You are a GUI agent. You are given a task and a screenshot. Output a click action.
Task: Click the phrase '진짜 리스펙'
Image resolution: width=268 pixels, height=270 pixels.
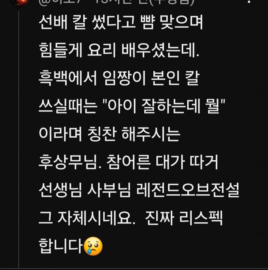point(184,218)
